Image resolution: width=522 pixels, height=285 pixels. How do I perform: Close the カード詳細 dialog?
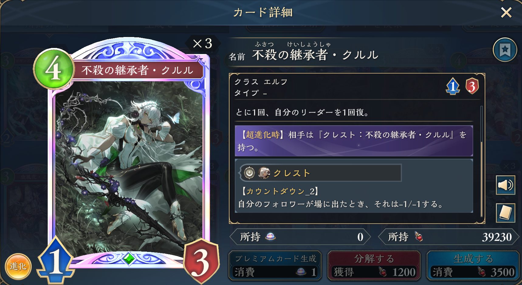click(506, 12)
